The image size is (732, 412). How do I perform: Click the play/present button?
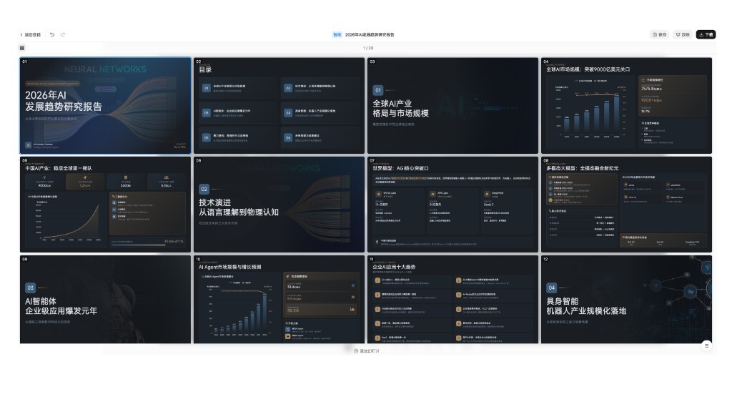pyautogui.click(x=683, y=34)
